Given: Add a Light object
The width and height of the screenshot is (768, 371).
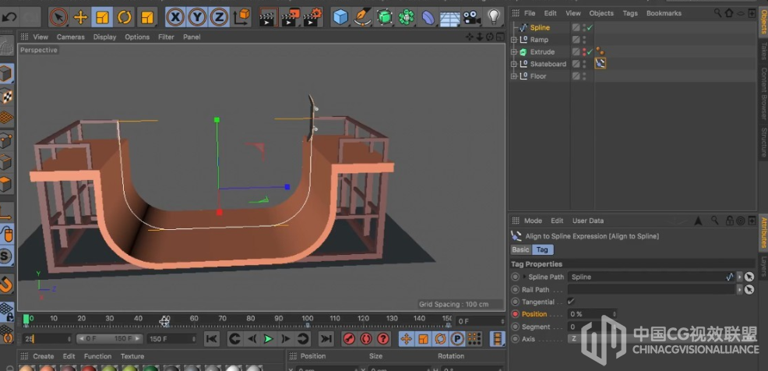Looking at the screenshot, I should [x=494, y=18].
